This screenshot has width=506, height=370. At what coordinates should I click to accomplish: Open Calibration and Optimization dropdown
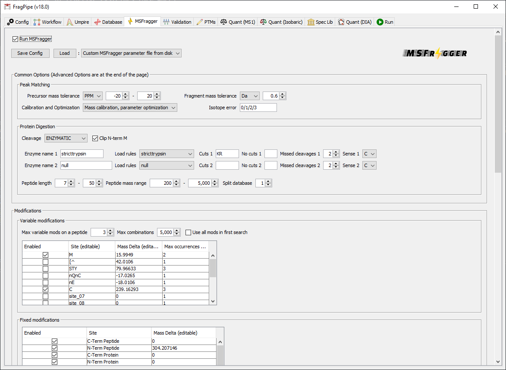[130, 108]
